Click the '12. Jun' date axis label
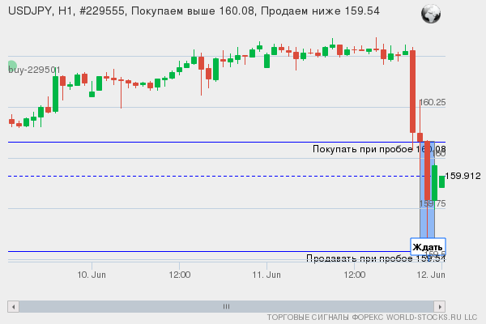The image size is (486, 324). [x=431, y=275]
